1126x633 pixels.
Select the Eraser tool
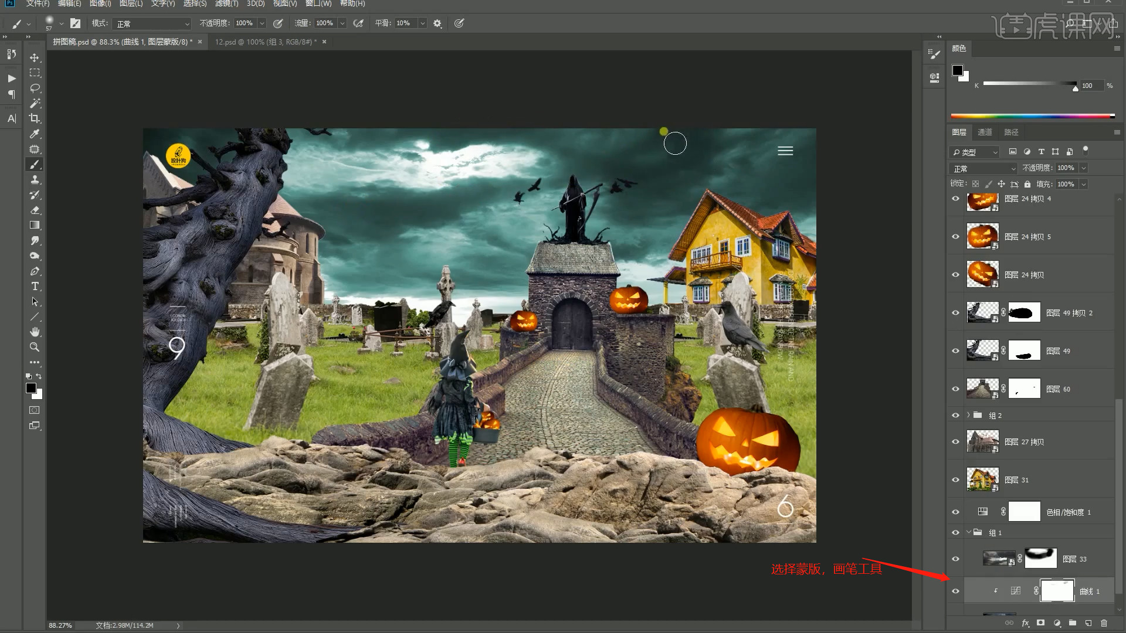coord(35,210)
